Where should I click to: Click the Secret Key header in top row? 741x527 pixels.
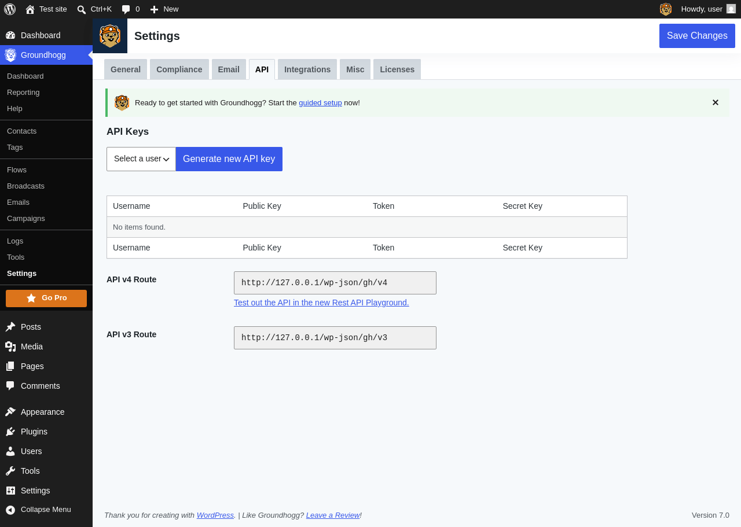(522, 206)
